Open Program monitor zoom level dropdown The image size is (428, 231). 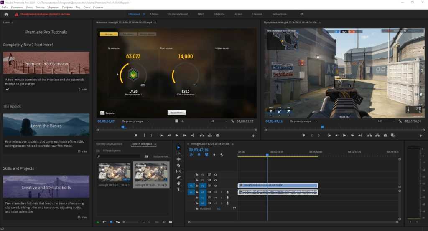[303, 121]
